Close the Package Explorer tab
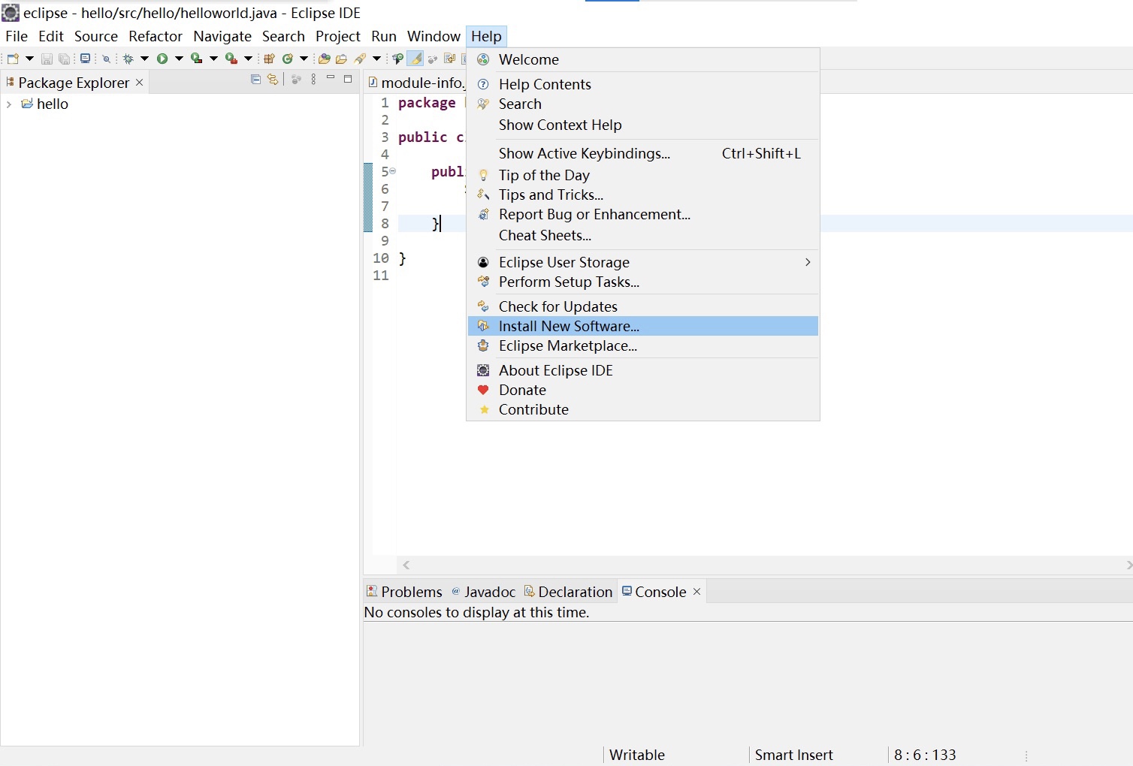 tap(139, 83)
